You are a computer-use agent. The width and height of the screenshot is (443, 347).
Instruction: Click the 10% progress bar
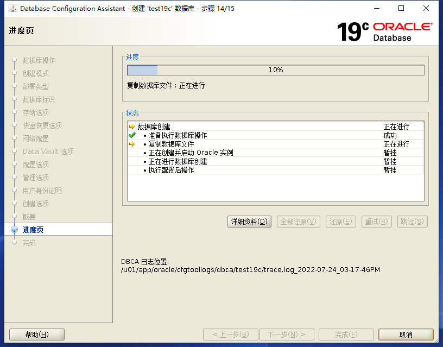(276, 70)
